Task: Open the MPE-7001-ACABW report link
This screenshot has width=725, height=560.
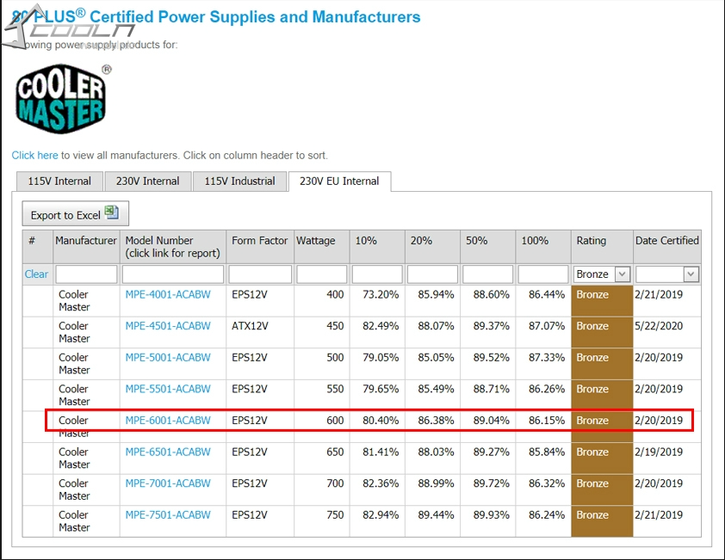Action: [168, 483]
